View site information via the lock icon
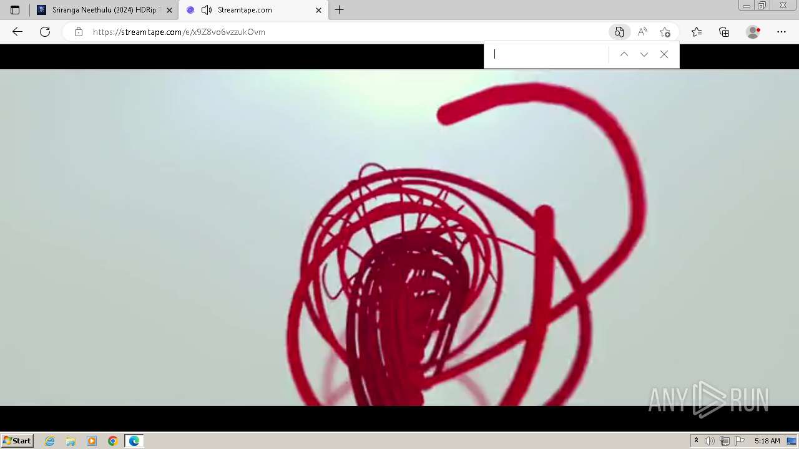Screen dimensions: 799x449 (x=79, y=32)
